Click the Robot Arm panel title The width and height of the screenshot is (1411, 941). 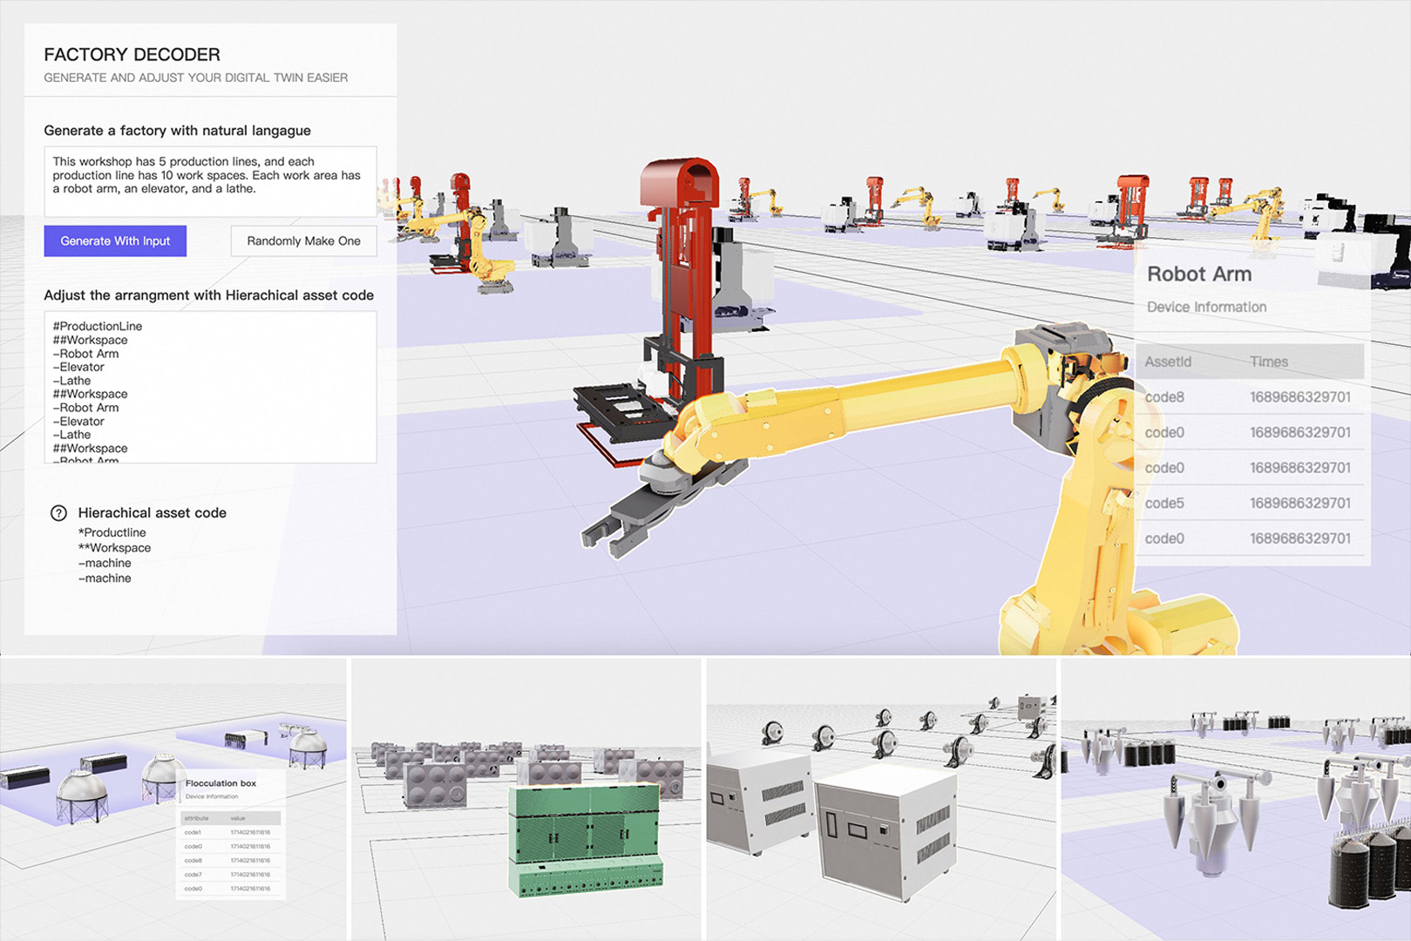click(x=1199, y=274)
